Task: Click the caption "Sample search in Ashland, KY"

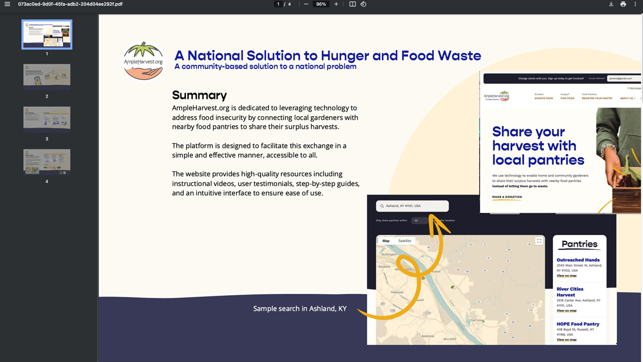Action: (300, 309)
